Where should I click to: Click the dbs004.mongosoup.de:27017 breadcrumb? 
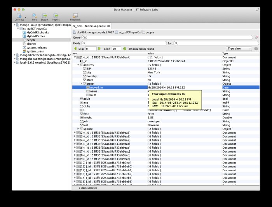point(95,32)
